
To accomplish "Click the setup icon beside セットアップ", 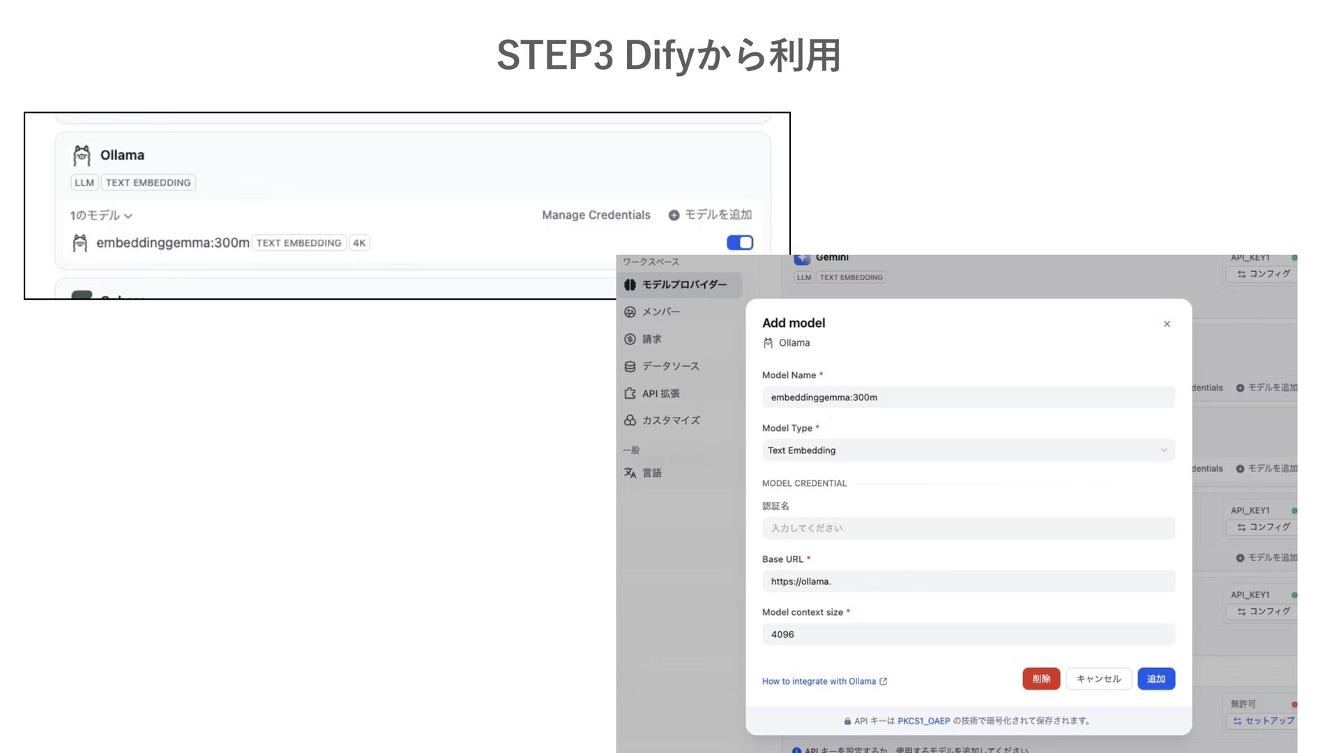I will pyautogui.click(x=1237, y=721).
